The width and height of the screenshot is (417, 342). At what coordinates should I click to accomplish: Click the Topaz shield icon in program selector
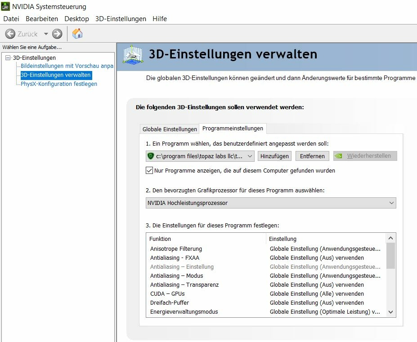coord(151,156)
